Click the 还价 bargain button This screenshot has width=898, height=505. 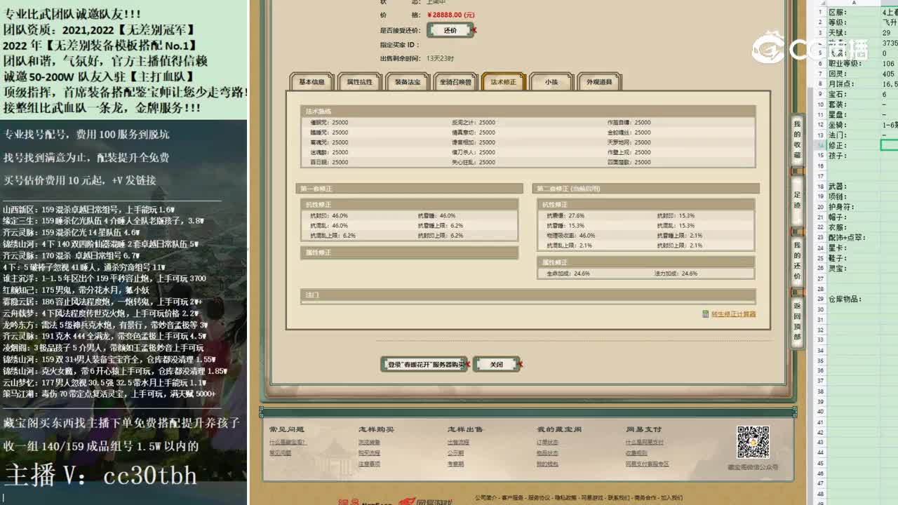(450, 30)
